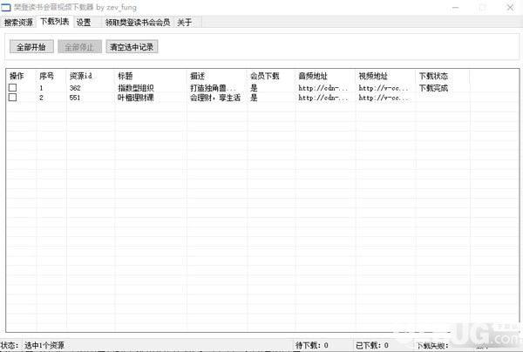This screenshot has width=523, height=352.
Task: Click audio URL of 叶檀理财课 row
Action: coord(323,98)
